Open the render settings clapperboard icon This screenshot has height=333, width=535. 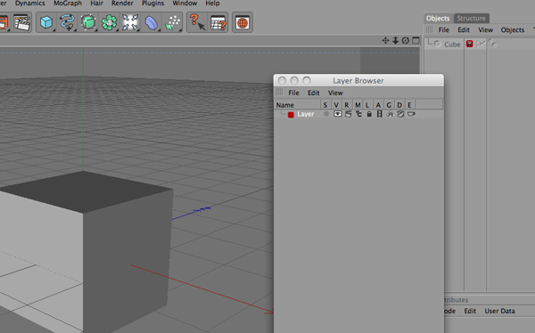(21, 23)
